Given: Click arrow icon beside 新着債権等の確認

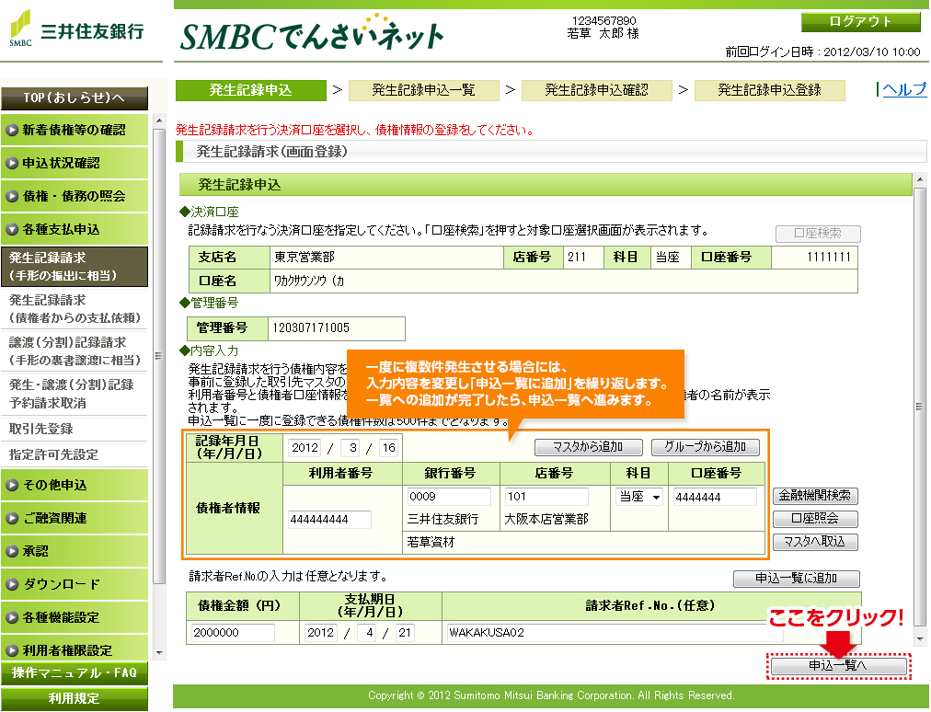Looking at the screenshot, I should (11, 130).
